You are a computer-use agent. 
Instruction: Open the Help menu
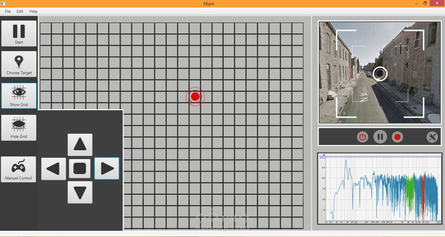tap(33, 11)
